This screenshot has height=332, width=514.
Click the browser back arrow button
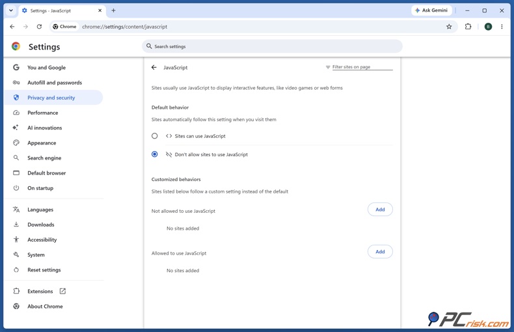click(12, 27)
